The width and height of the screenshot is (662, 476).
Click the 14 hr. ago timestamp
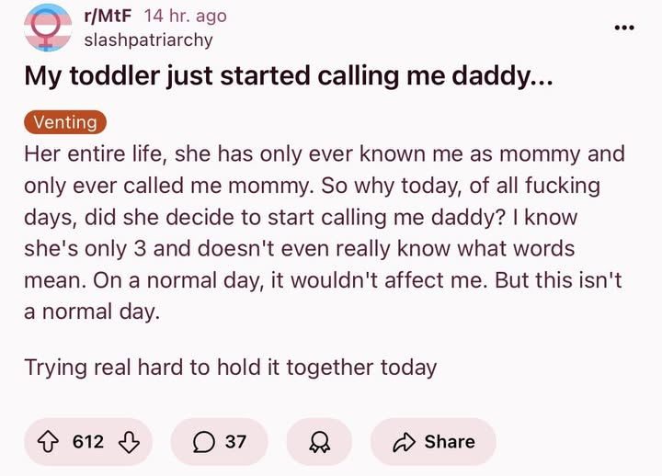186,16
